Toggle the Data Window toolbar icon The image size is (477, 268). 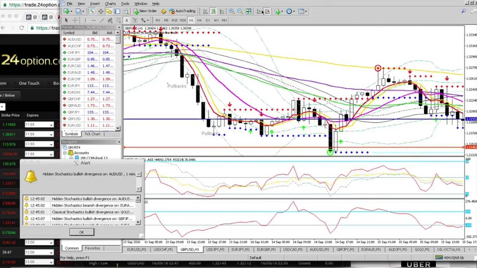tap(101, 11)
